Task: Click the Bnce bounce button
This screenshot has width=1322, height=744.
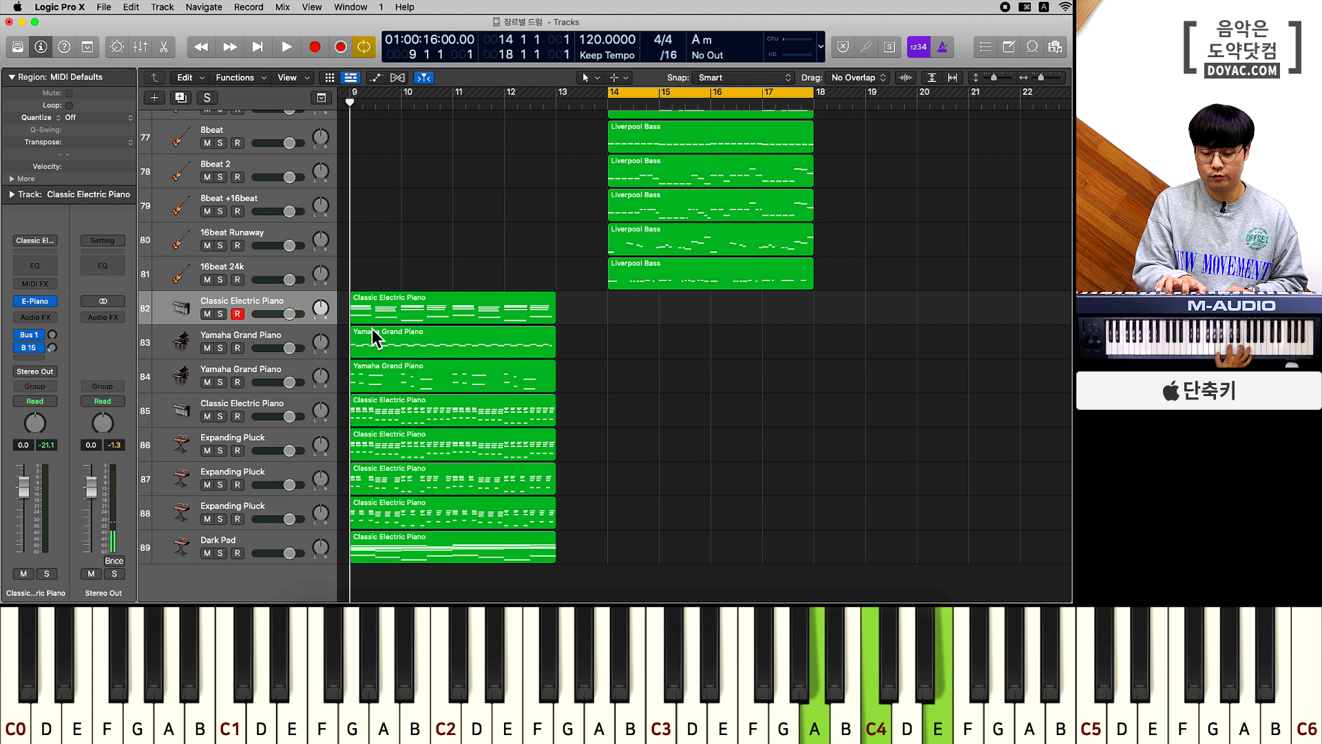Action: 114,561
